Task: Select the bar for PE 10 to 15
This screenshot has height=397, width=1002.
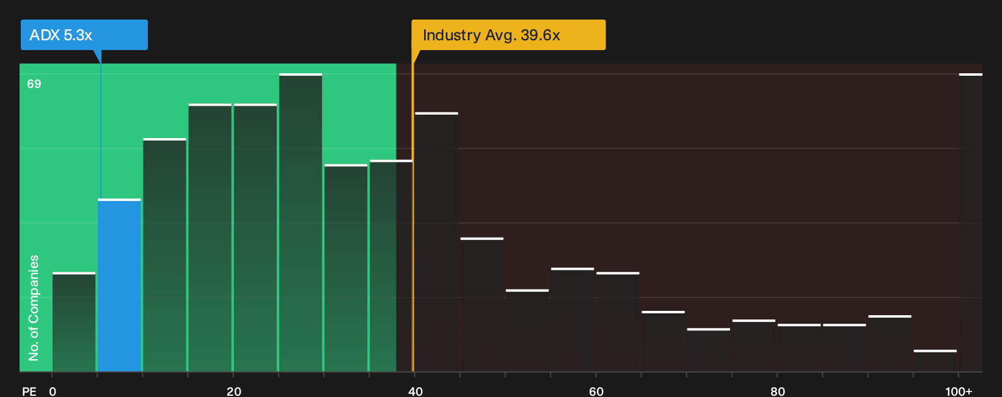Action: click(x=164, y=255)
